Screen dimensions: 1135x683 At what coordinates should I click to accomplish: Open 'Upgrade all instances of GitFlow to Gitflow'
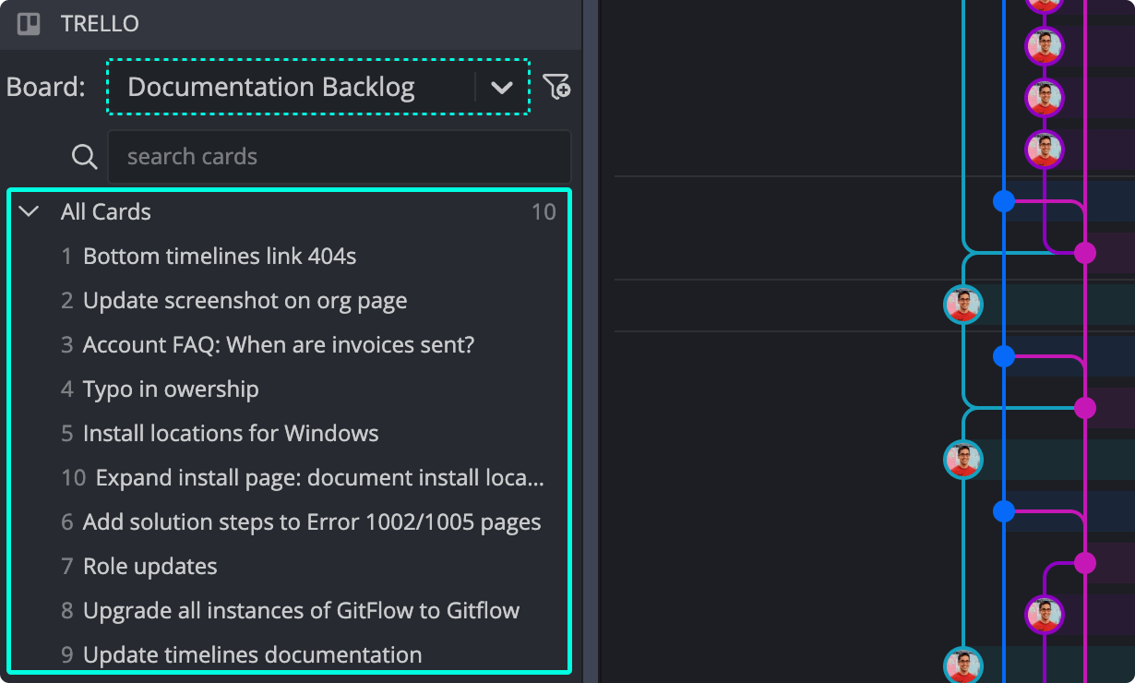(x=302, y=610)
